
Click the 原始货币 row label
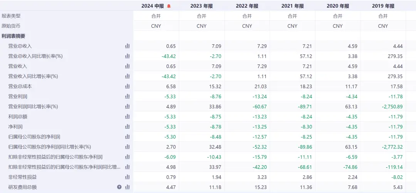coord(11,26)
